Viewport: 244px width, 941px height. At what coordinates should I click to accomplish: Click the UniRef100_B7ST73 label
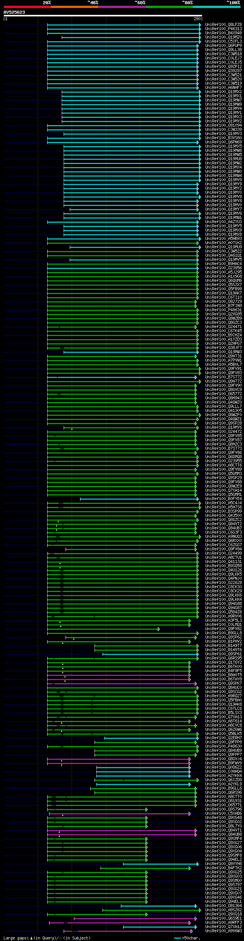point(223,448)
